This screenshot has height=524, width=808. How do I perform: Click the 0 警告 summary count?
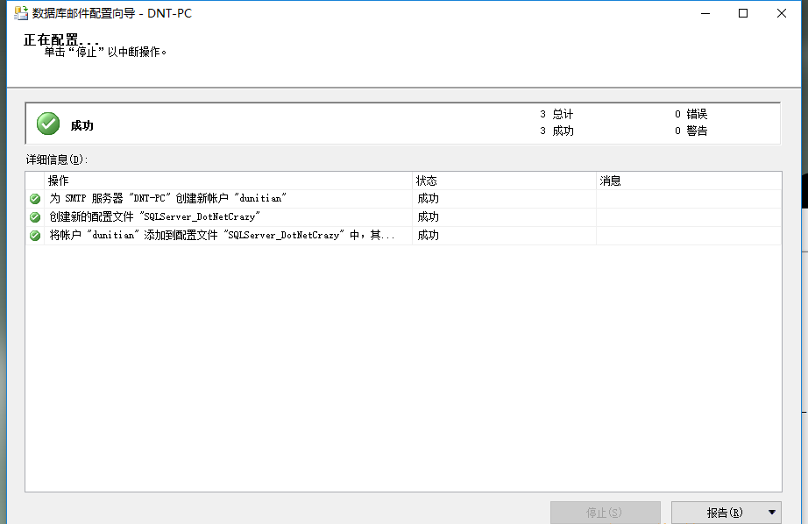691,131
